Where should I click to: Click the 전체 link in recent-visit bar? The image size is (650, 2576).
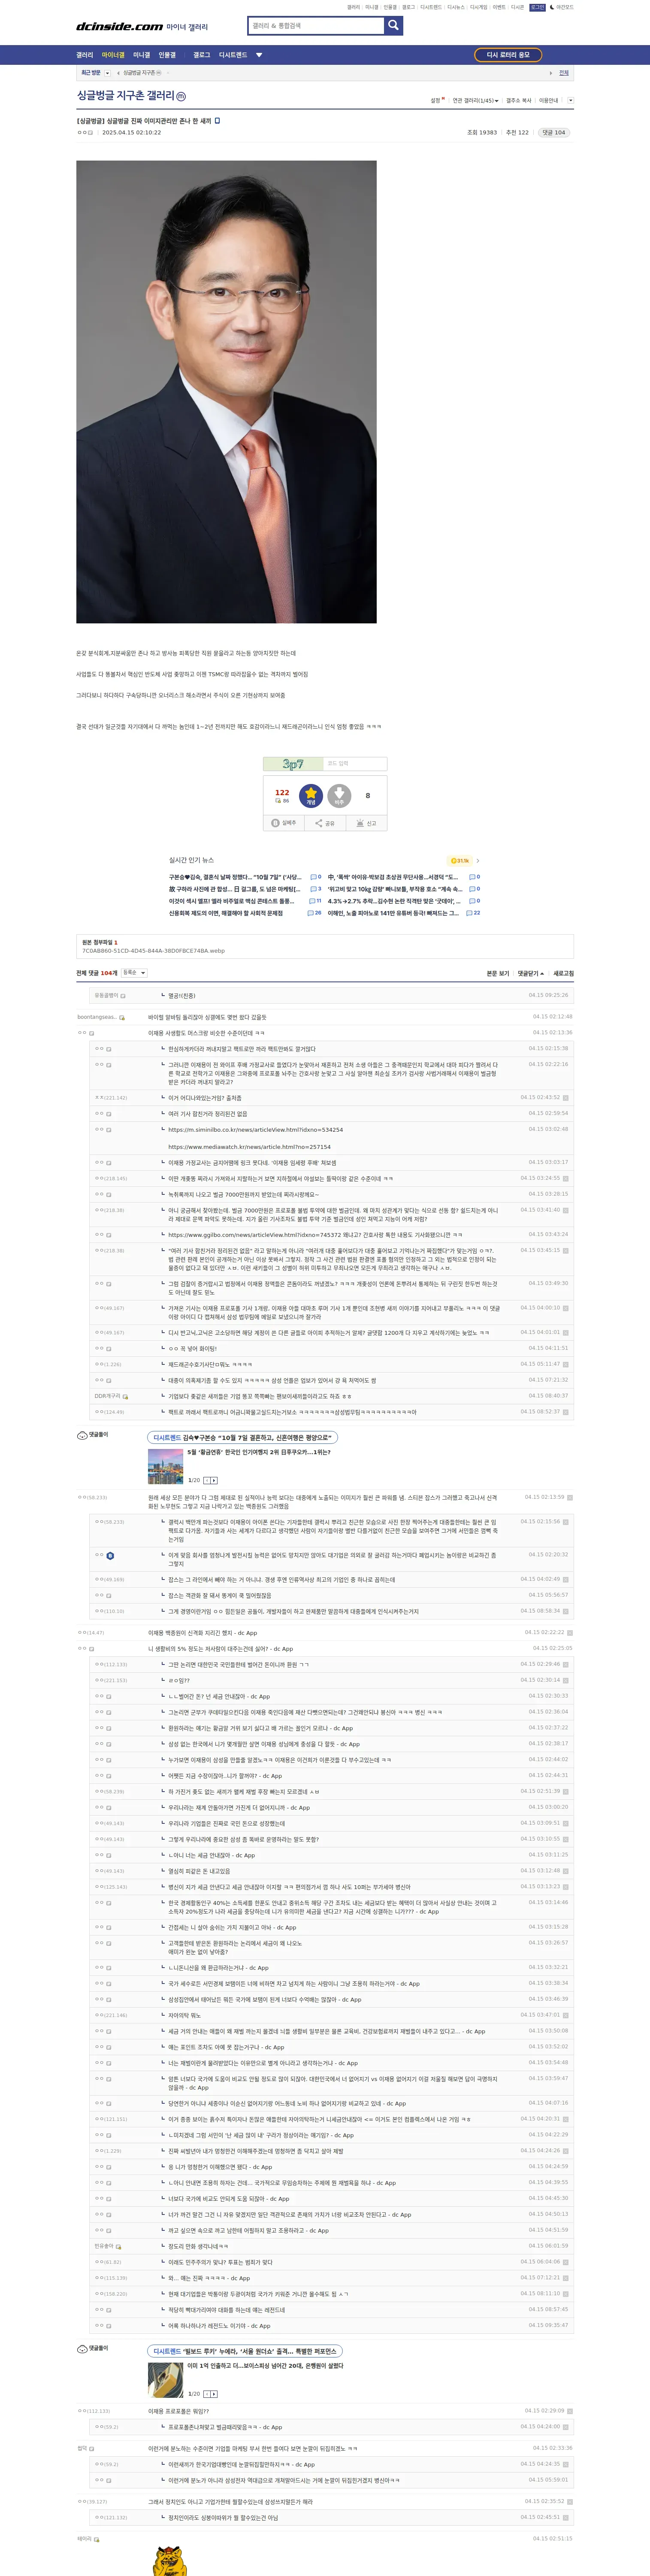pos(564,73)
